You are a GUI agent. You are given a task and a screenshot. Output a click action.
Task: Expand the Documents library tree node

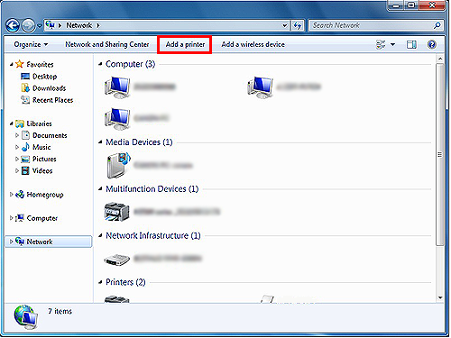coord(17,135)
